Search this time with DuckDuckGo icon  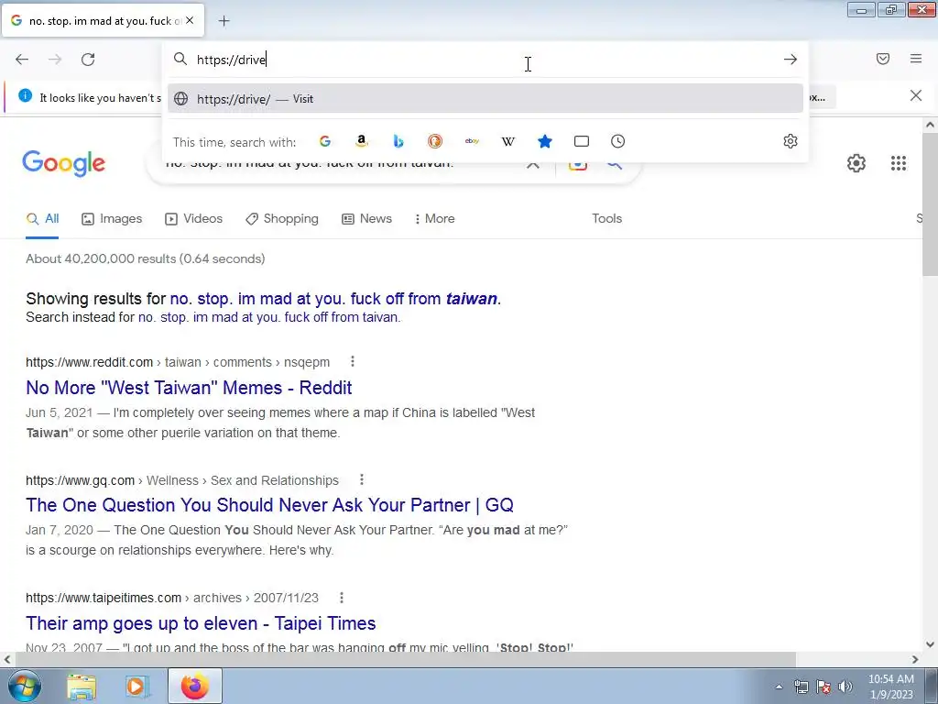[x=435, y=141]
